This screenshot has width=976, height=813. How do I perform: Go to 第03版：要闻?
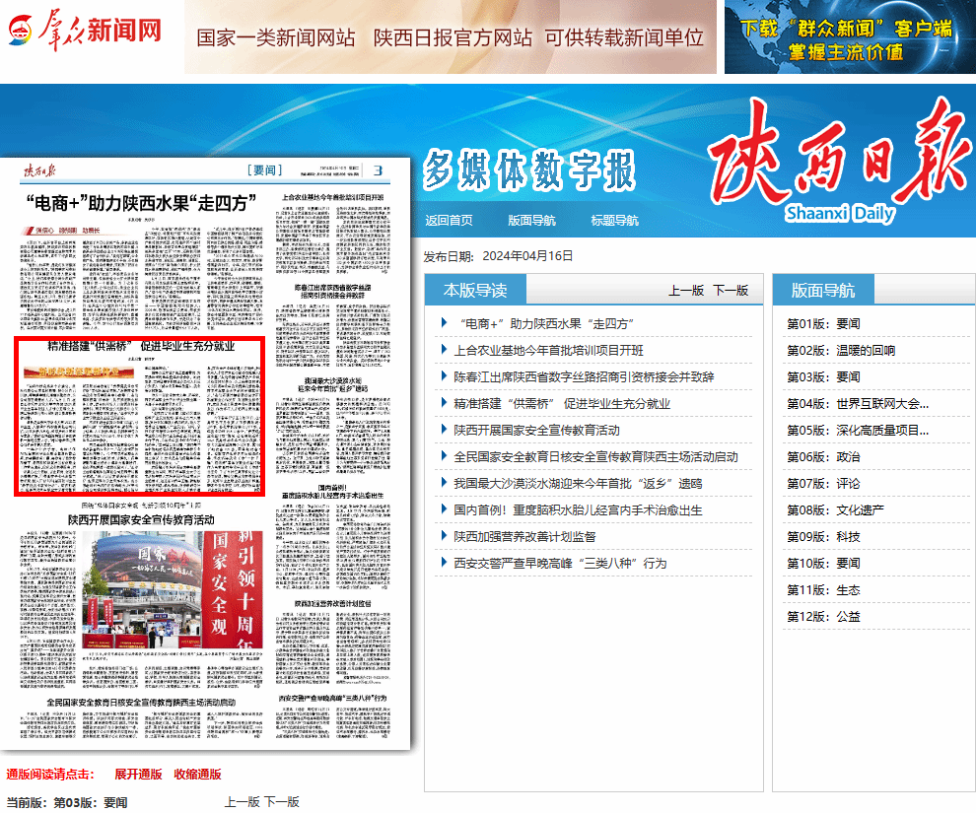(x=823, y=377)
